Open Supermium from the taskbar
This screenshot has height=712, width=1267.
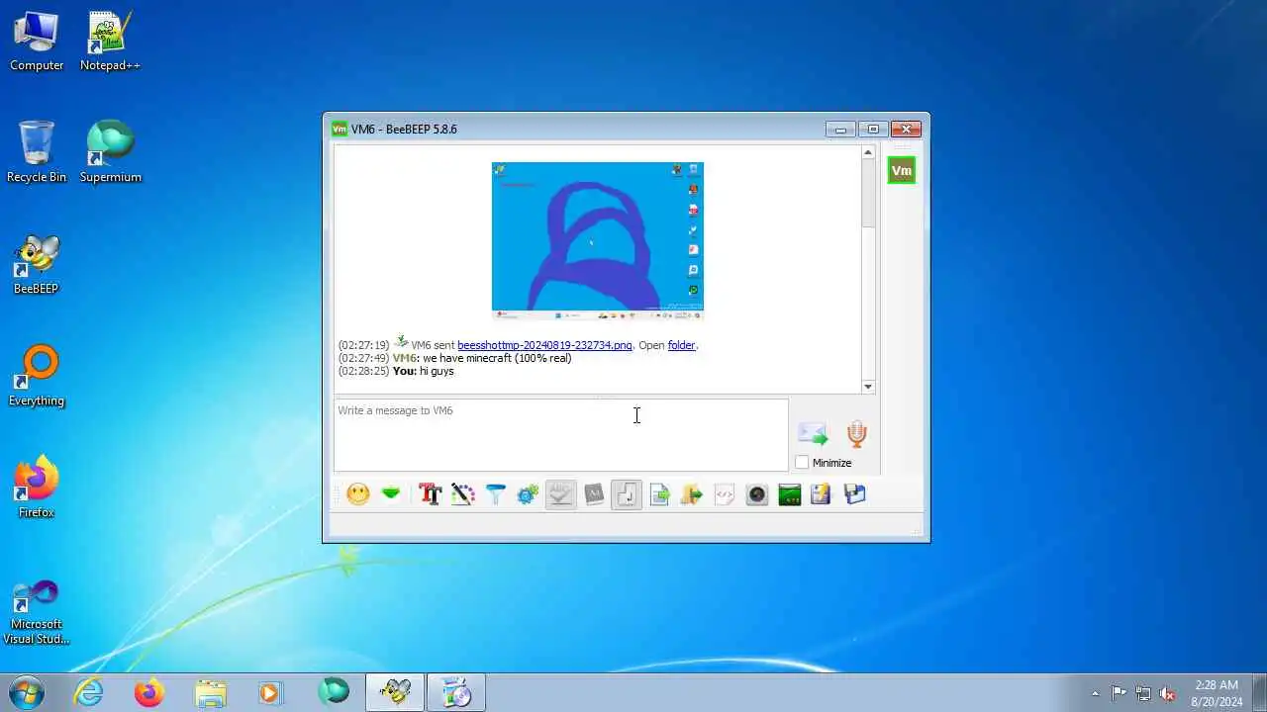point(334,692)
